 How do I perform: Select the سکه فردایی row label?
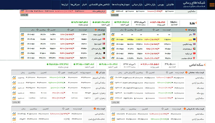(x=100, y=114)
